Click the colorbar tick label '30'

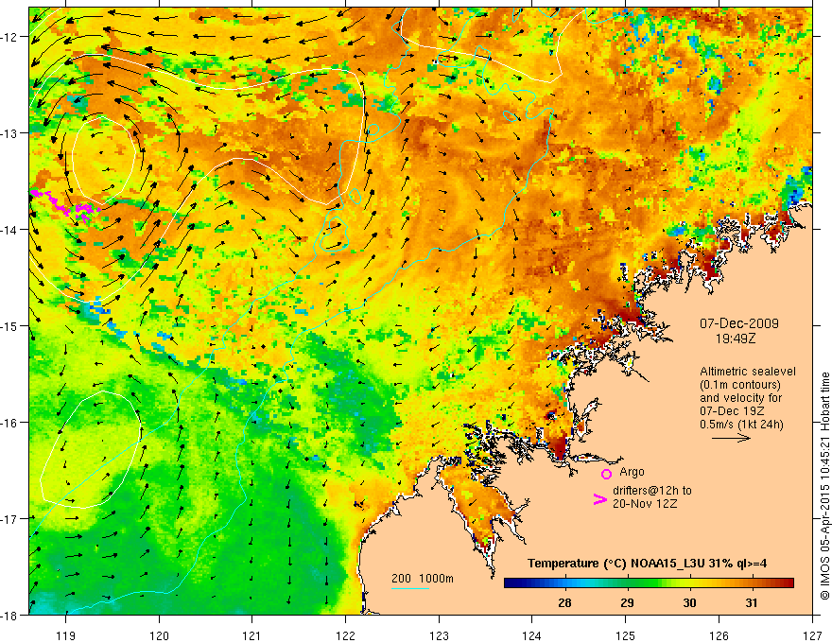pyautogui.click(x=689, y=602)
